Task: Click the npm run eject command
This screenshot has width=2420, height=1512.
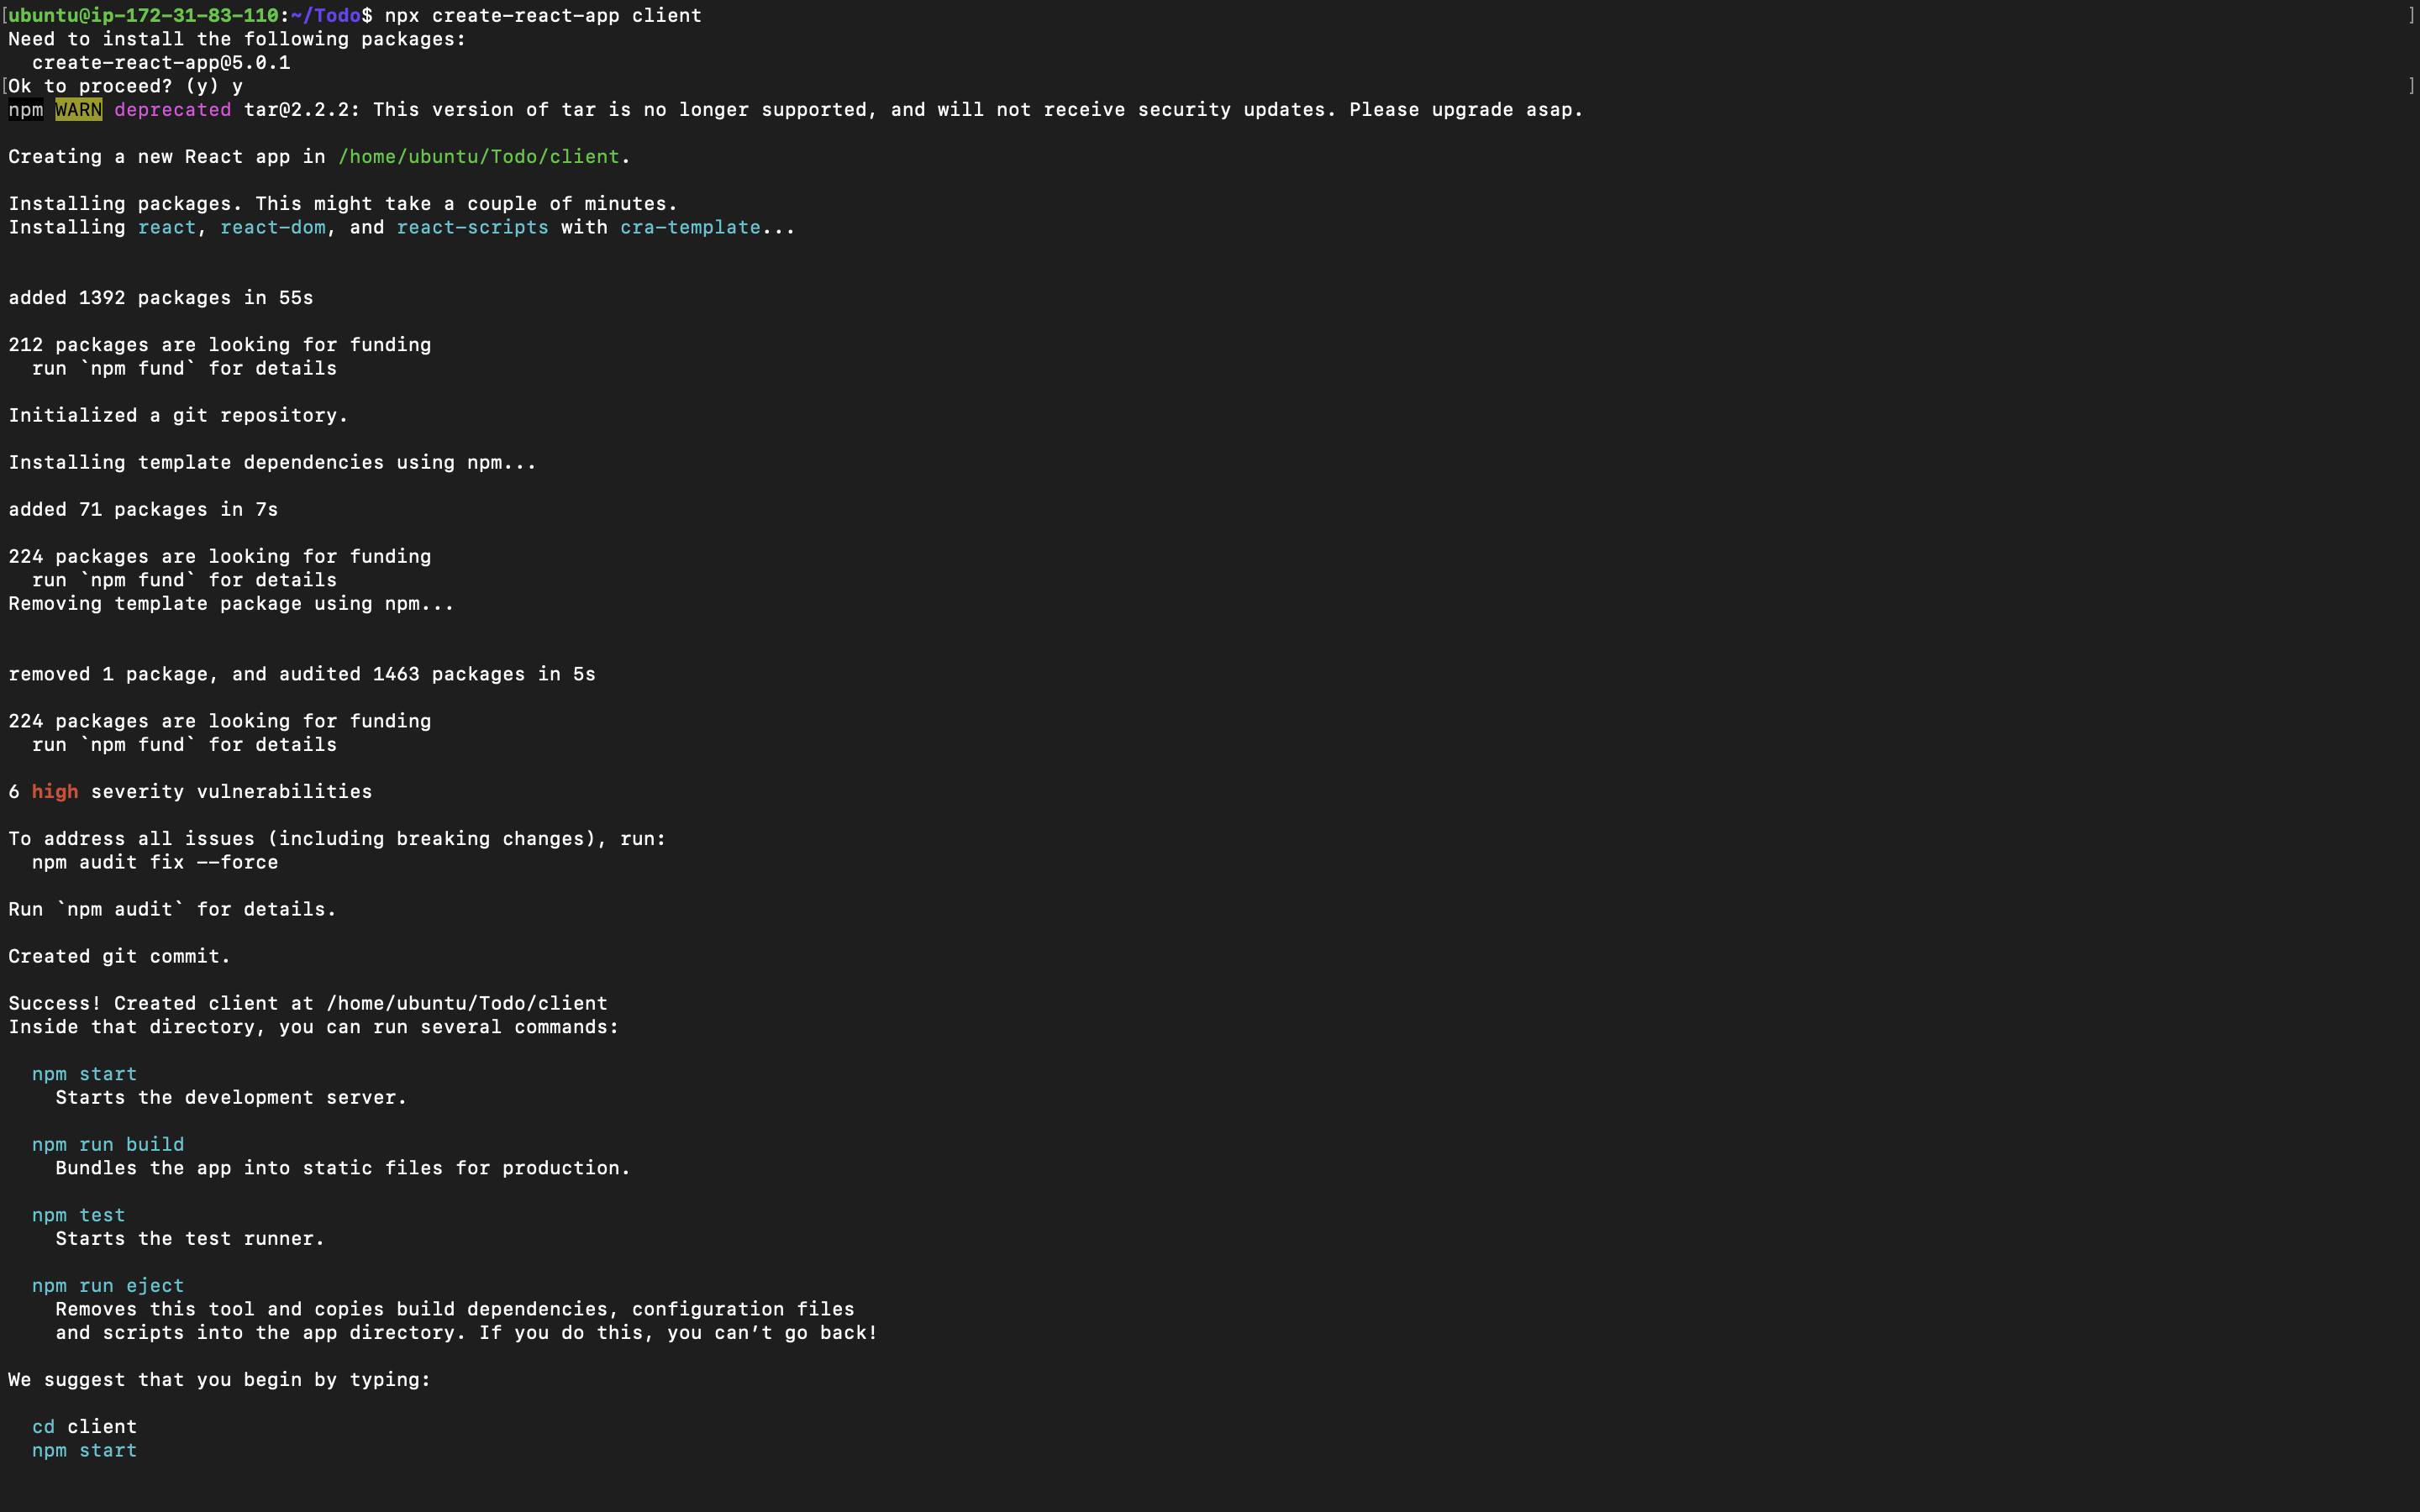Action: (107, 1285)
